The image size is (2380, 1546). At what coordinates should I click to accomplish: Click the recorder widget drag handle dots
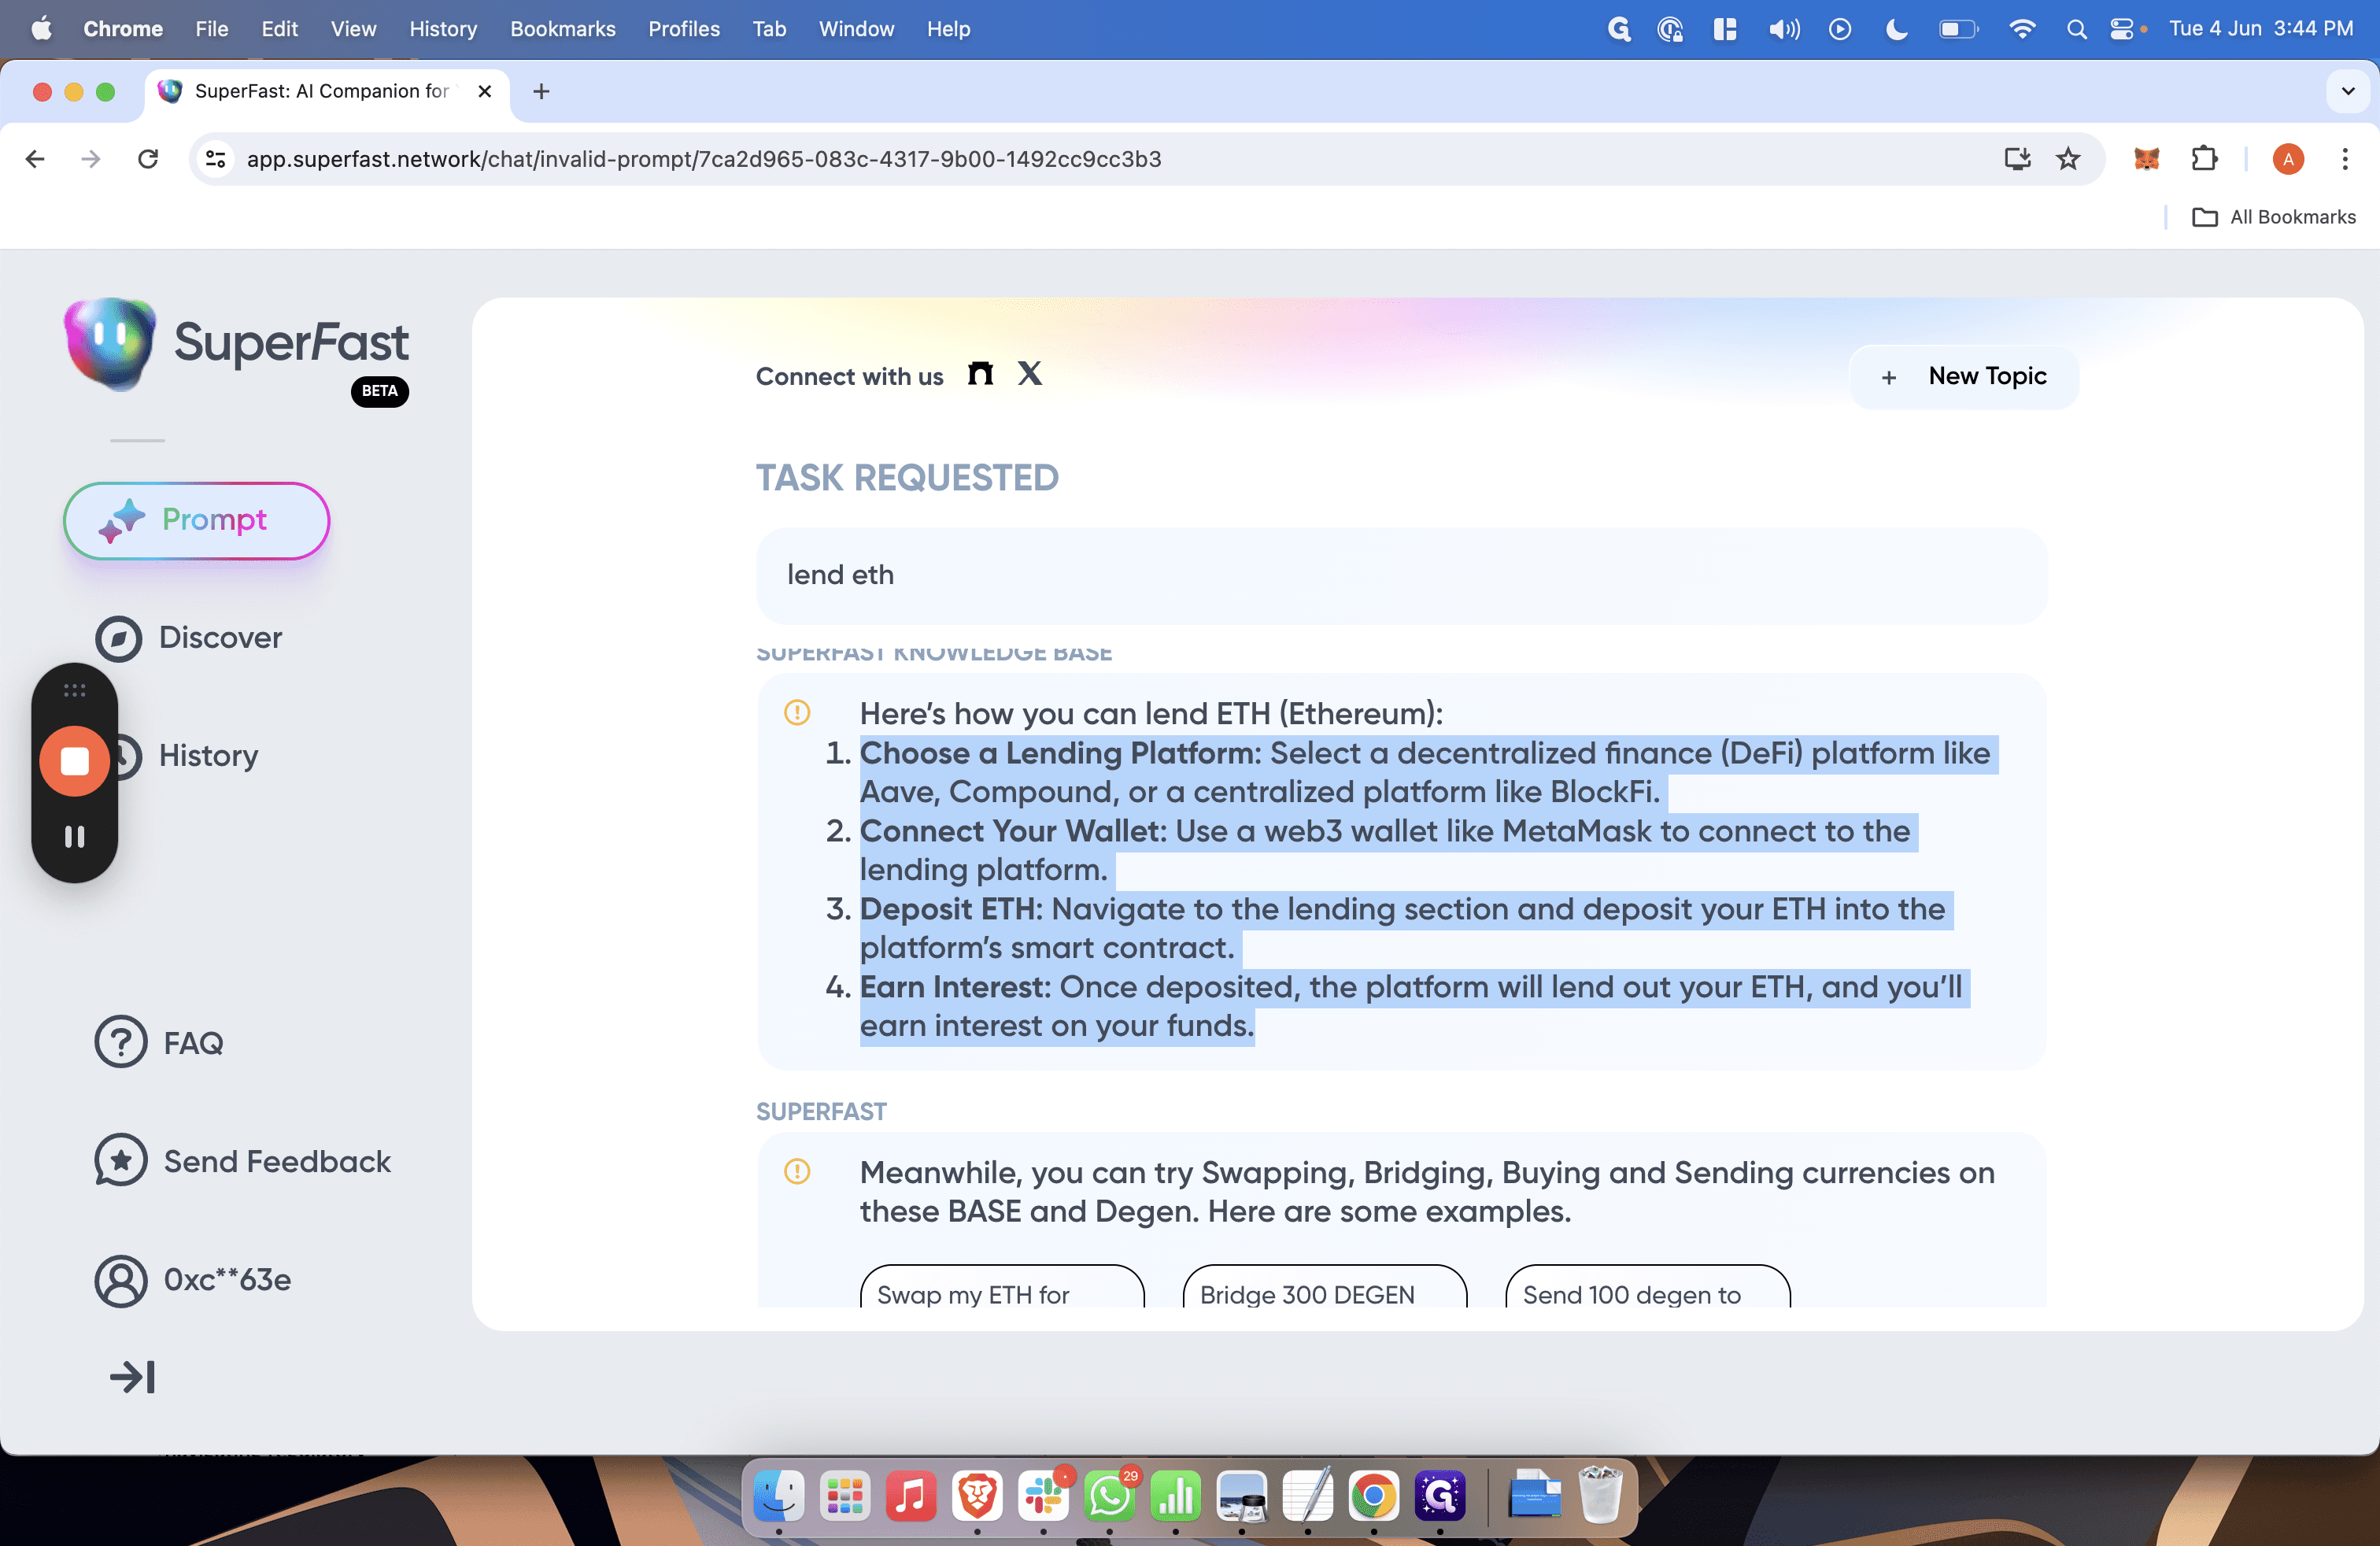coord(74,691)
